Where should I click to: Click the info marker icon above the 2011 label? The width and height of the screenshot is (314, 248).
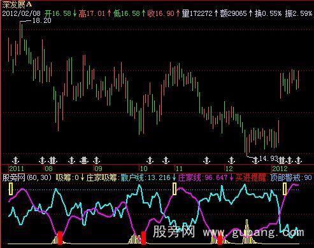pyautogui.click(x=15, y=160)
